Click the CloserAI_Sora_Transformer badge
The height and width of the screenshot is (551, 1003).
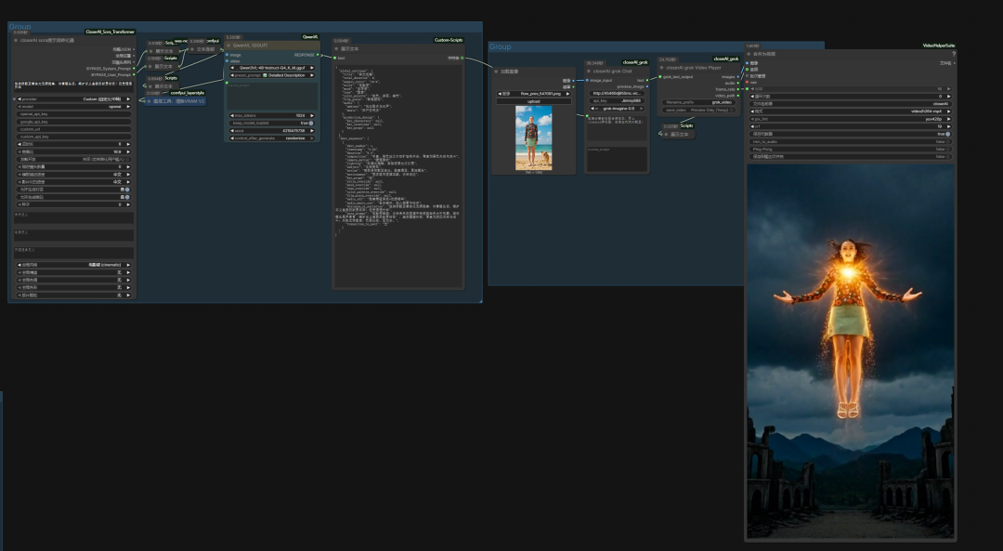pos(110,32)
